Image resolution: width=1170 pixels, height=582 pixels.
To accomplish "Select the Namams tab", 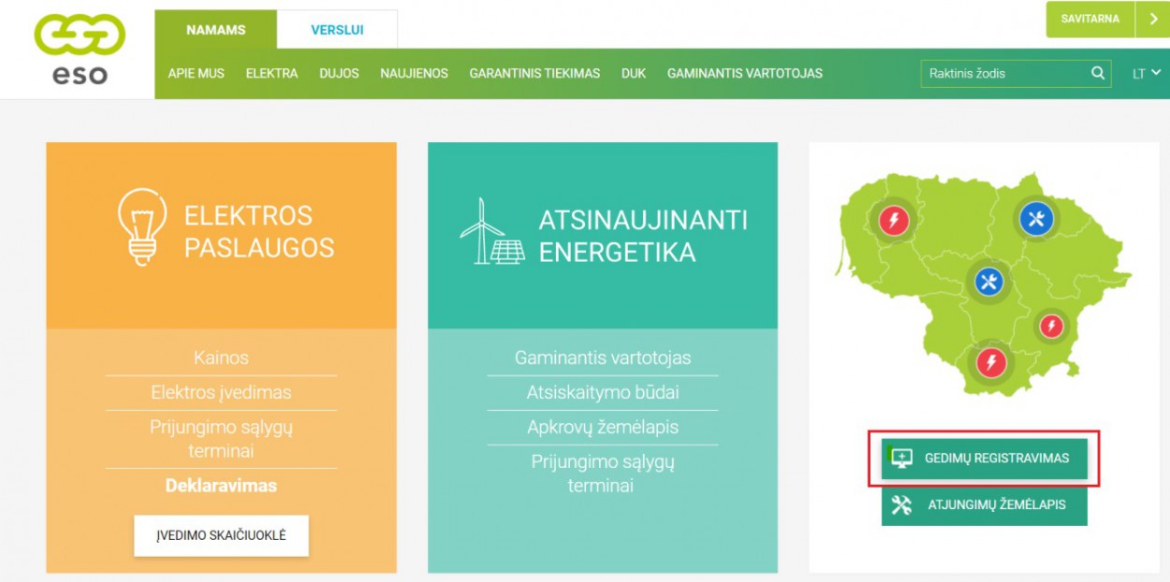I will click(215, 30).
